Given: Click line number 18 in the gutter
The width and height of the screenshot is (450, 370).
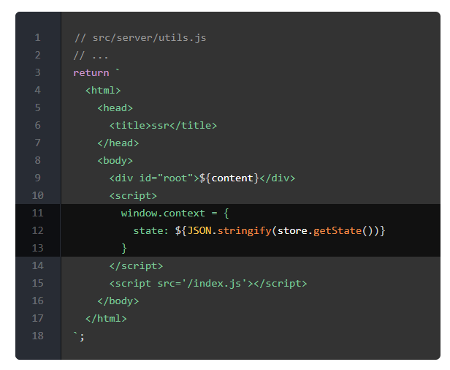Looking at the screenshot, I should coord(37,336).
